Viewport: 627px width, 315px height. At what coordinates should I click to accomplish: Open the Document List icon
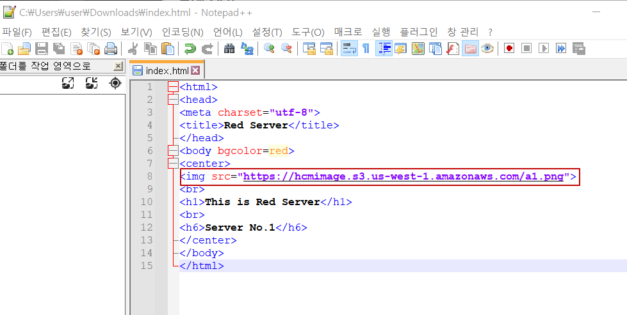pos(435,49)
